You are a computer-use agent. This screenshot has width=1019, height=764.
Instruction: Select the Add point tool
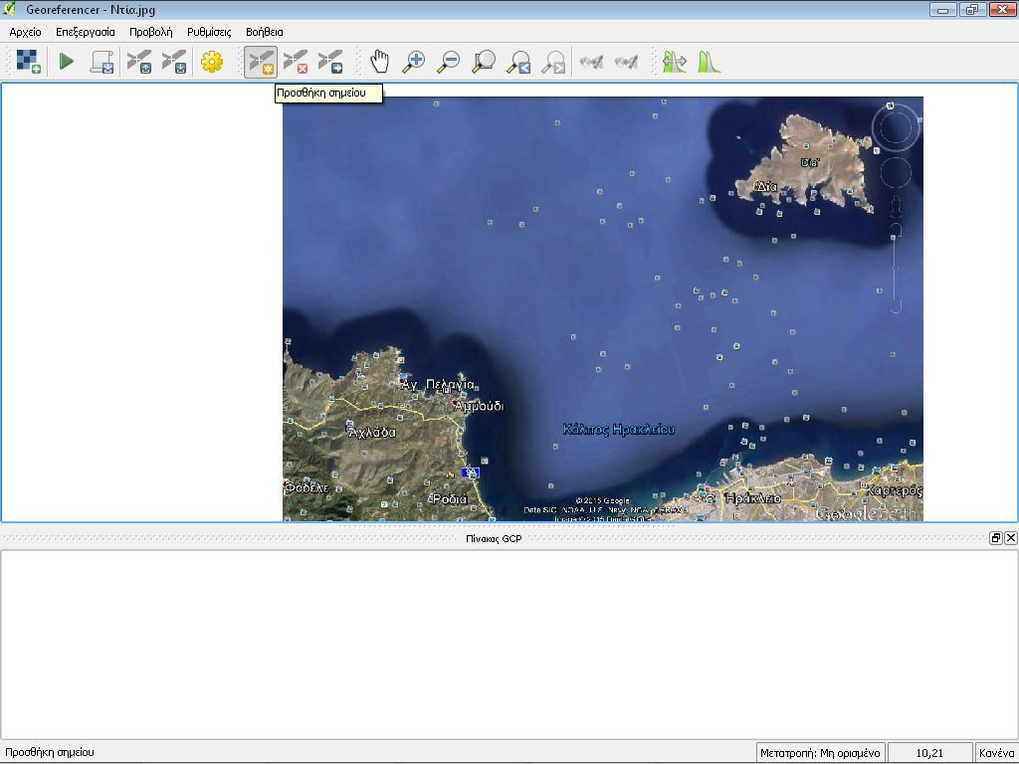[261, 62]
